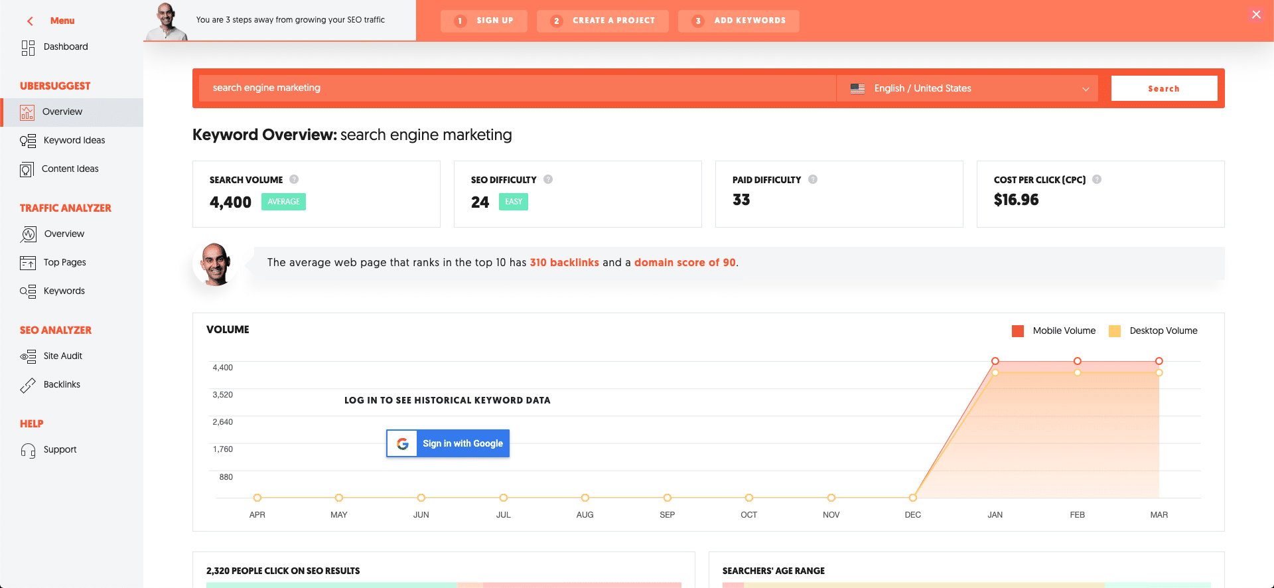Click the United States flag icon
The width and height of the screenshot is (1274, 588).
tap(857, 88)
